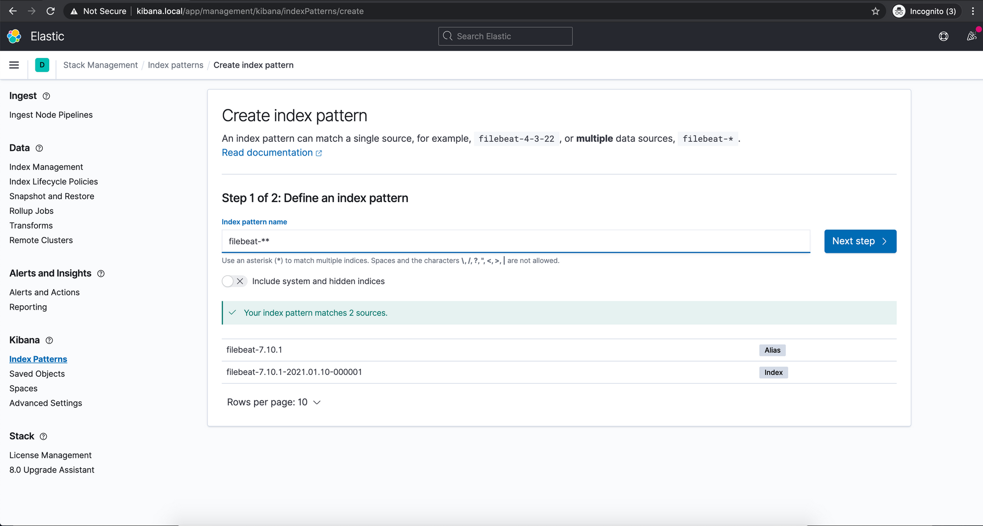Open Saved Objects

[37, 374]
